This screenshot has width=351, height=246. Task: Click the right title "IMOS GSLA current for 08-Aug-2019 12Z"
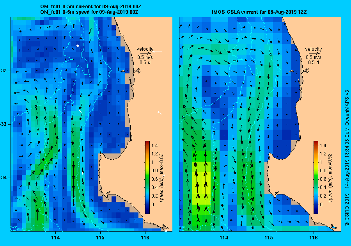pyautogui.click(x=259, y=12)
